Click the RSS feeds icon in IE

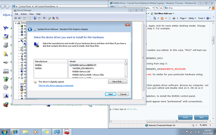click(162, 18)
